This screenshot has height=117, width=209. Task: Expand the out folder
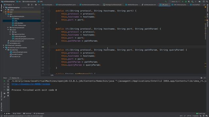6,12
